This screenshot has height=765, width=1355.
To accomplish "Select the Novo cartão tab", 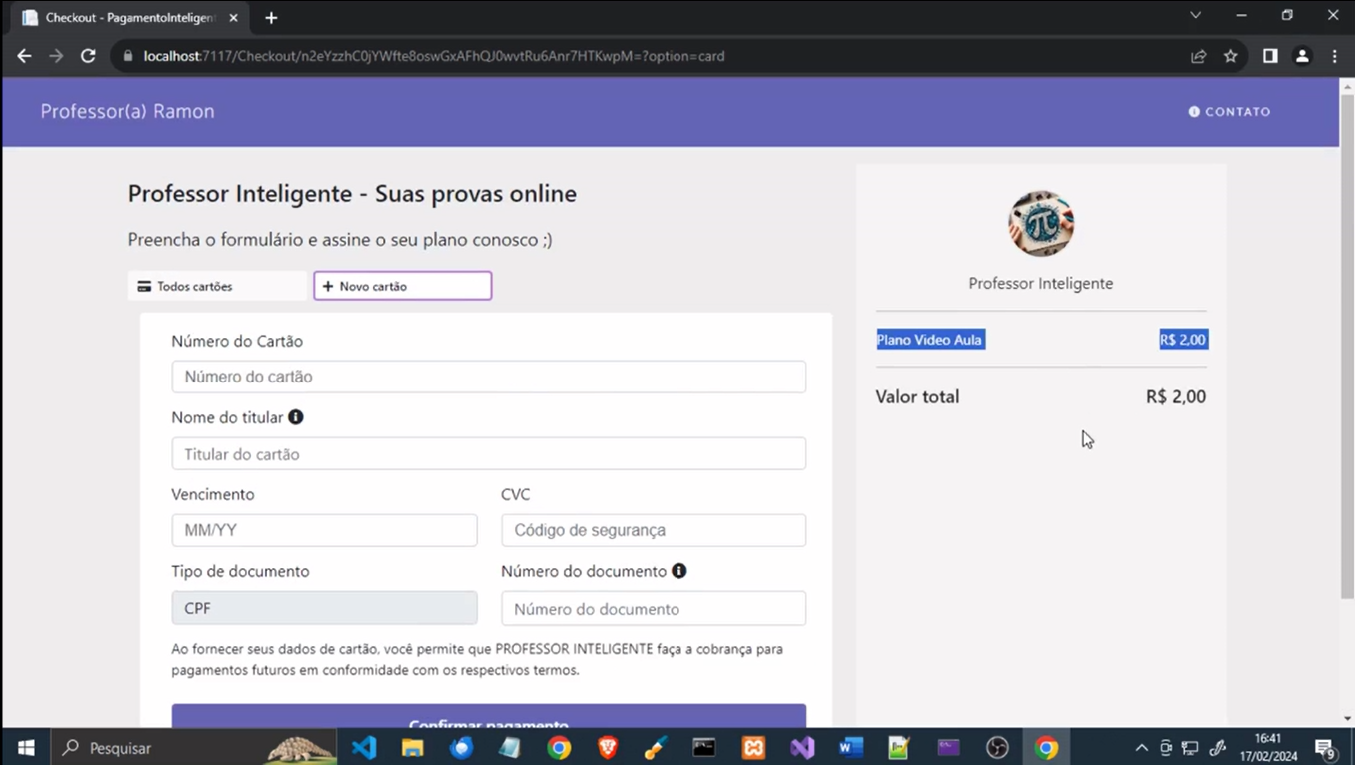I will click(x=403, y=286).
